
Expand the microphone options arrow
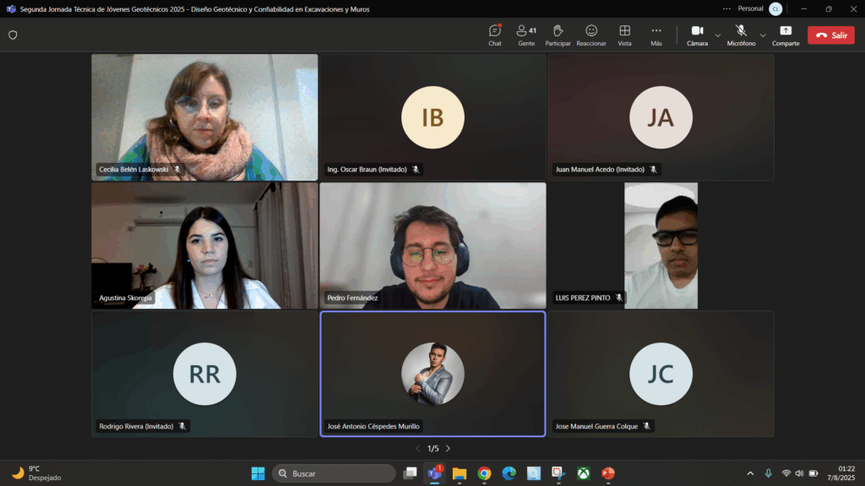pos(763,35)
